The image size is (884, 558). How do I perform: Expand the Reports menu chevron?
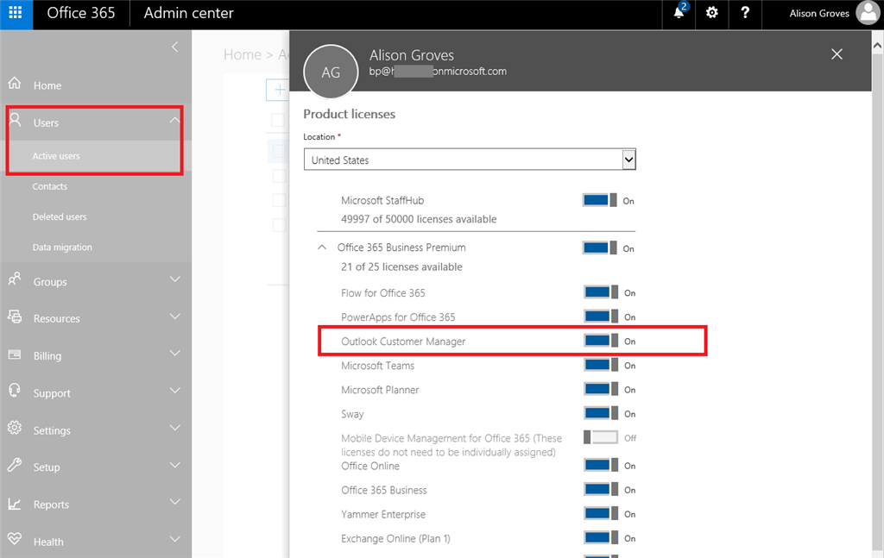click(x=174, y=502)
